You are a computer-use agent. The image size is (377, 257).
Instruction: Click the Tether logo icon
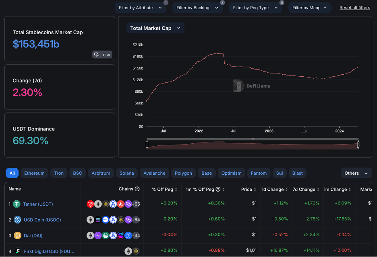tap(17, 204)
